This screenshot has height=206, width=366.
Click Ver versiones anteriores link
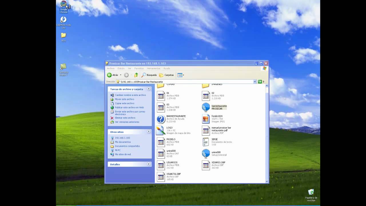[x=127, y=122]
